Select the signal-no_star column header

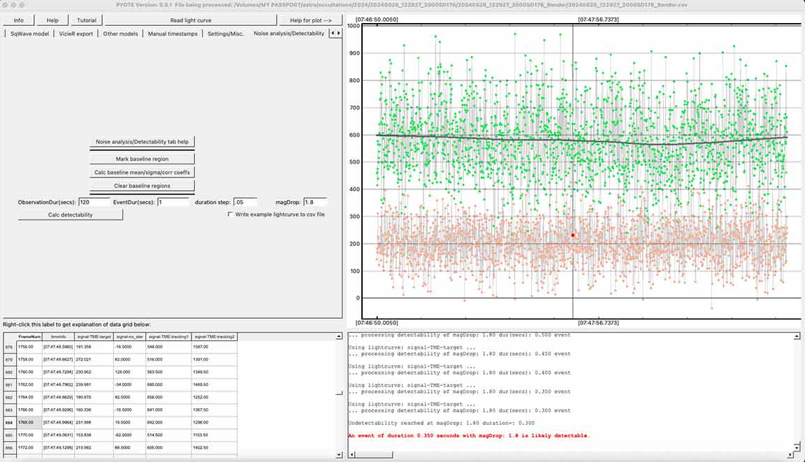coord(129,337)
